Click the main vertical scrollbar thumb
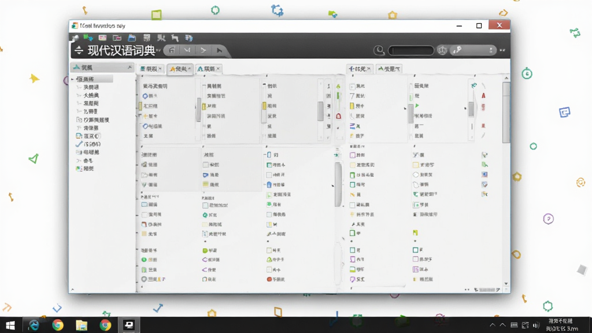Screen dimensions: 592x333 [506, 112]
